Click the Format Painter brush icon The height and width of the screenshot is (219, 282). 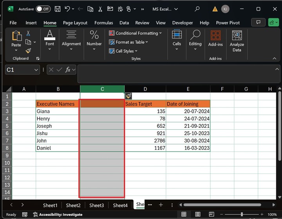tap(28, 51)
